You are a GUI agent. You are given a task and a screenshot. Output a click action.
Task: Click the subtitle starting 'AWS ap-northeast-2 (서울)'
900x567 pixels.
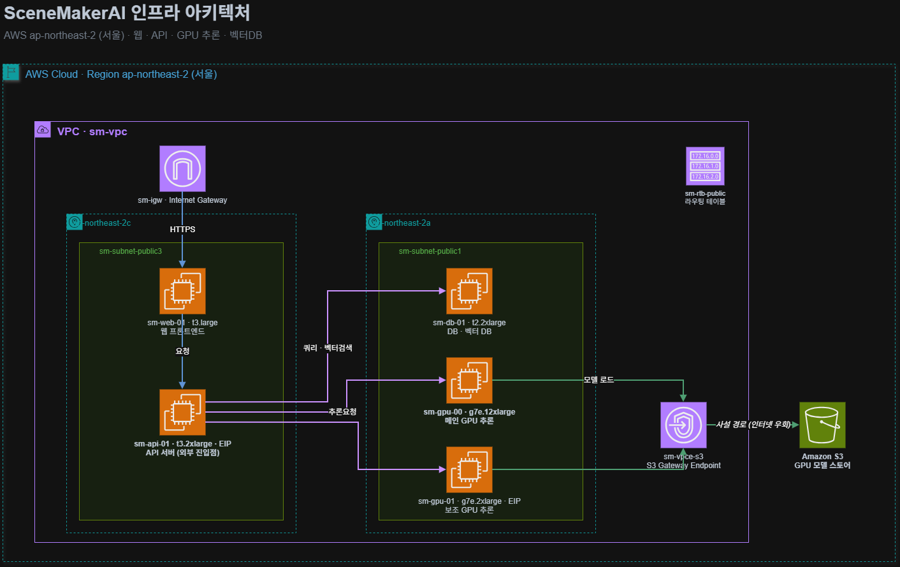133,35
